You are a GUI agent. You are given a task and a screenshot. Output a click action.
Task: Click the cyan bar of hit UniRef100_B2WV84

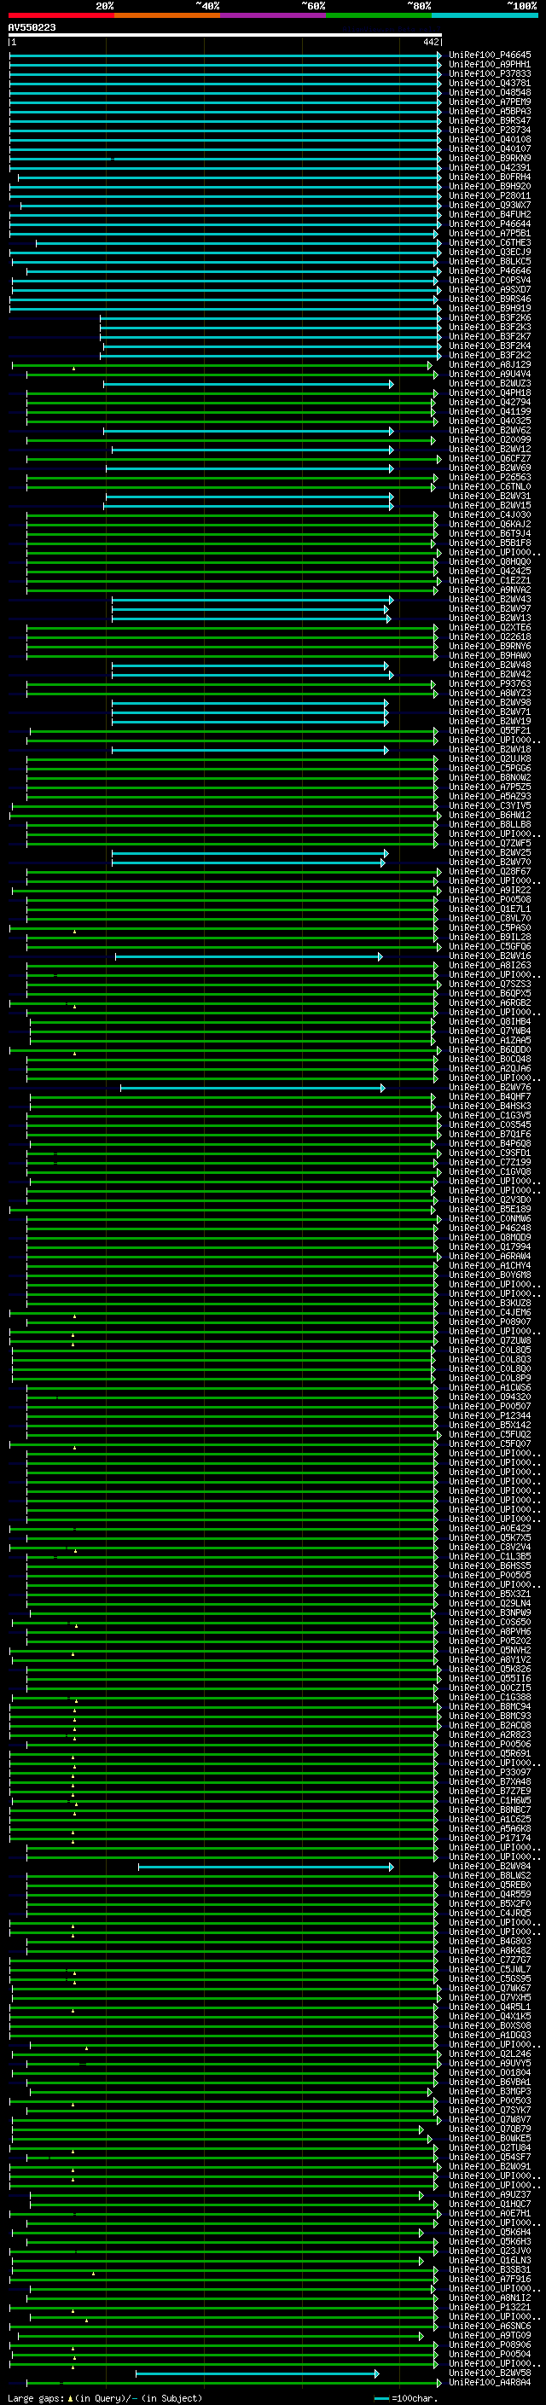[266, 1867]
